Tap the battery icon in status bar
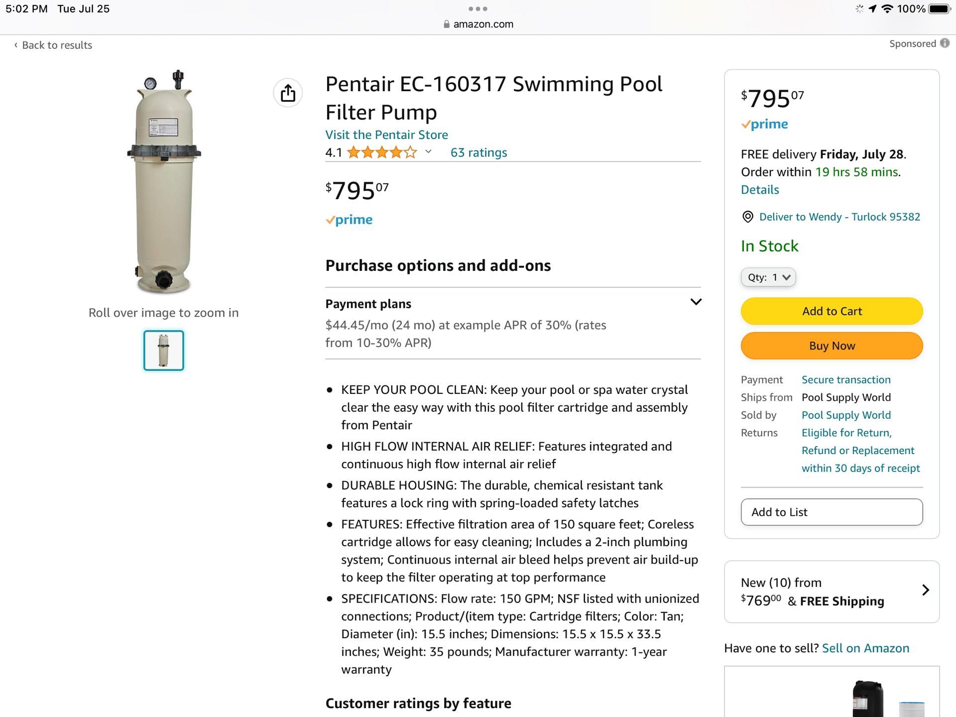Image resolution: width=956 pixels, height=717 pixels. tap(940, 8)
